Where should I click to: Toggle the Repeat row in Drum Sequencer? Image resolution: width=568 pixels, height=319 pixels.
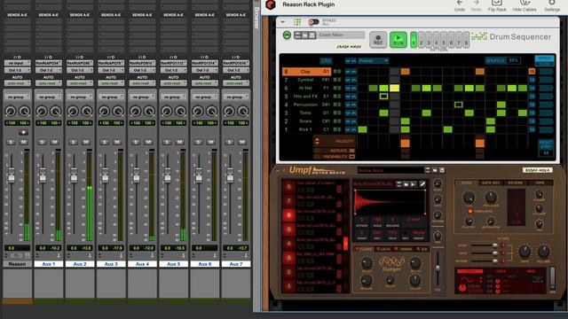[x=335, y=151]
